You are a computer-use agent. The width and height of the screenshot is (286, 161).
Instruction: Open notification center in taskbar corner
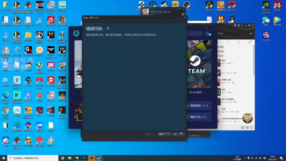[281, 158]
